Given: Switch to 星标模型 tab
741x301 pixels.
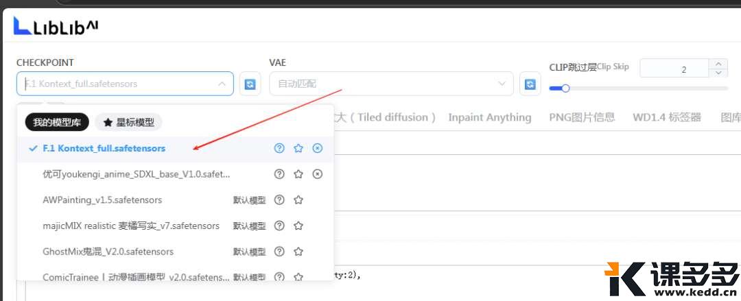Looking at the screenshot, I should pos(128,122).
